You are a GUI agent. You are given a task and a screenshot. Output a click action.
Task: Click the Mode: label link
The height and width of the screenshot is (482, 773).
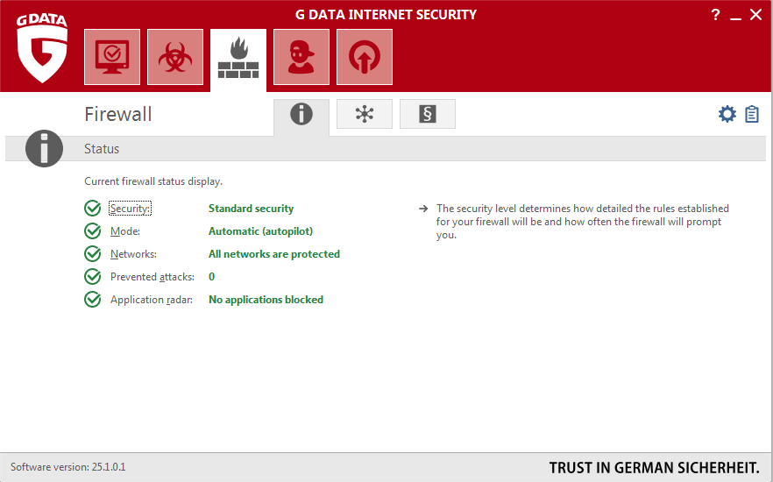pyautogui.click(x=125, y=231)
